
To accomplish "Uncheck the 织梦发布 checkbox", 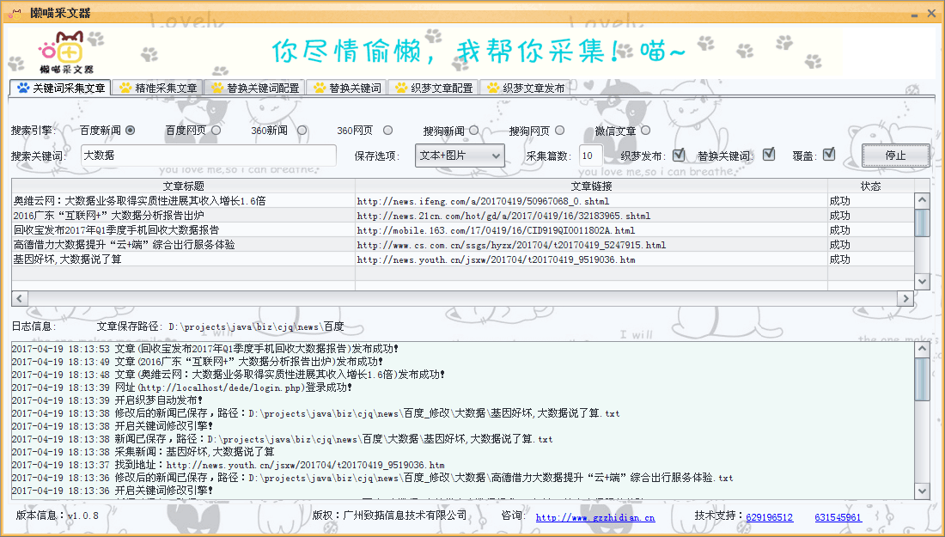I will (x=679, y=155).
